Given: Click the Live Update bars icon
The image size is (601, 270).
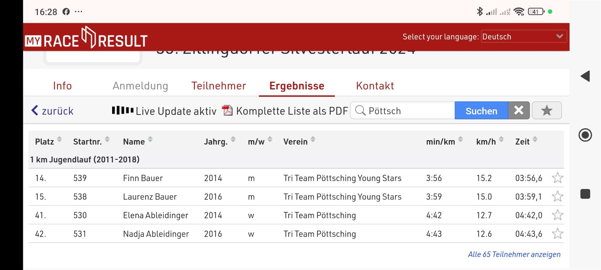Looking at the screenshot, I should point(123,110).
